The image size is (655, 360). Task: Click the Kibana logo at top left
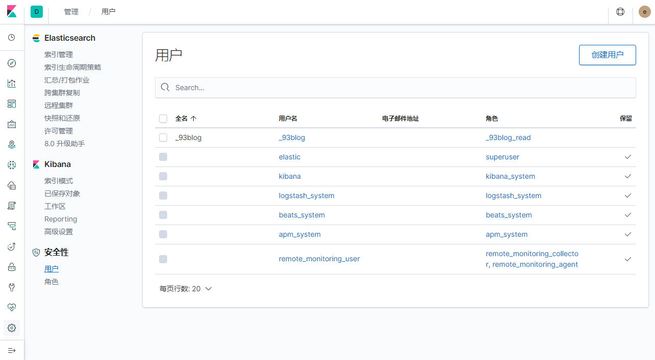point(12,12)
